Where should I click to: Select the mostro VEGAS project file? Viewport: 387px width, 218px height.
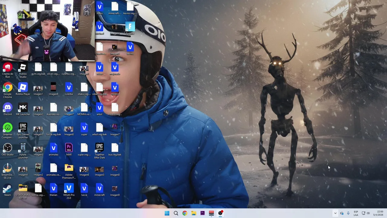click(x=115, y=89)
